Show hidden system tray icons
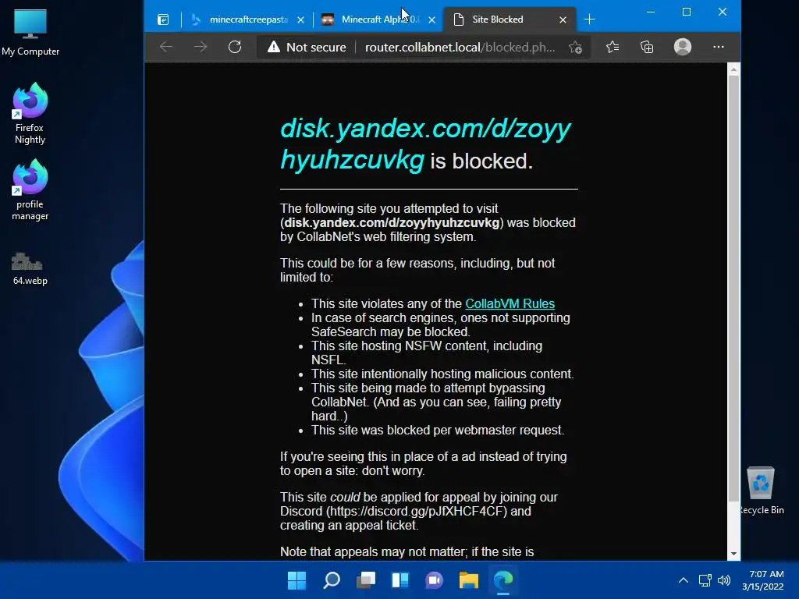The width and height of the screenshot is (799, 599). click(684, 580)
